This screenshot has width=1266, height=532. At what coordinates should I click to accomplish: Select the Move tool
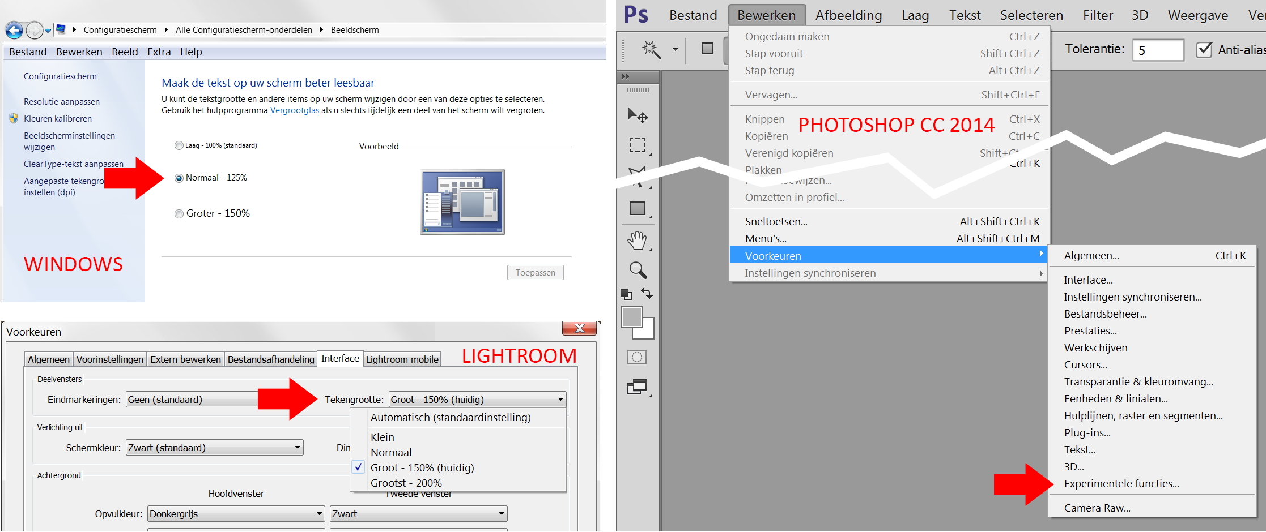[638, 116]
